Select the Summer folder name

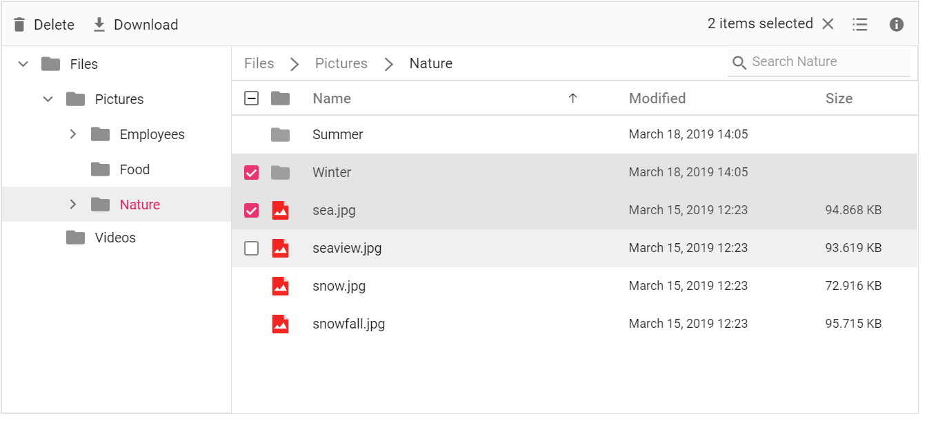click(x=338, y=134)
